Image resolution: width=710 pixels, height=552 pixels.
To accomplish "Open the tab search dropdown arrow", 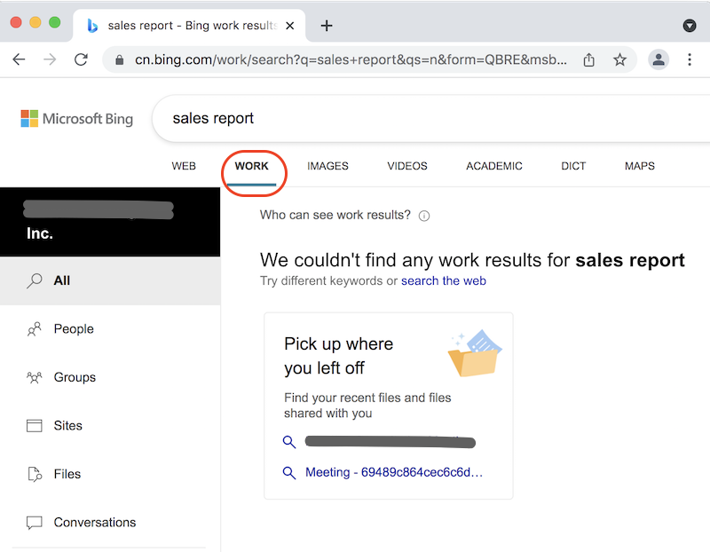I will tap(690, 26).
